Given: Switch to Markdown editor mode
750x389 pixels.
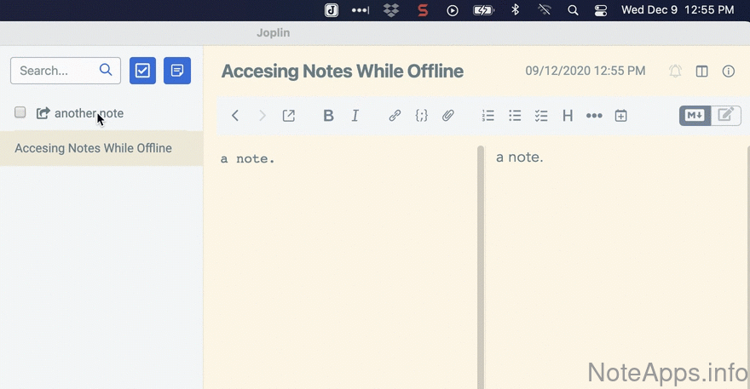Looking at the screenshot, I should click(x=695, y=115).
